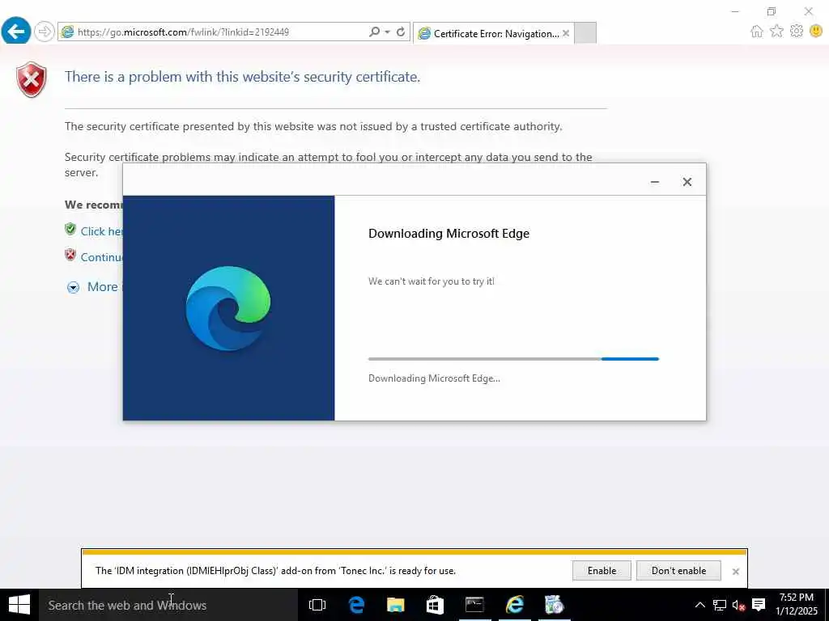829x621 pixels.
Task: Open a new blank tab
Action: point(585,32)
